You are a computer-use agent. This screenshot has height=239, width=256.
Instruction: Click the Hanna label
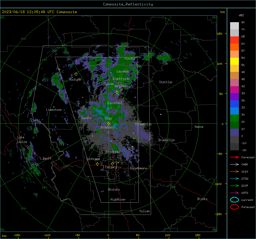tap(199, 126)
